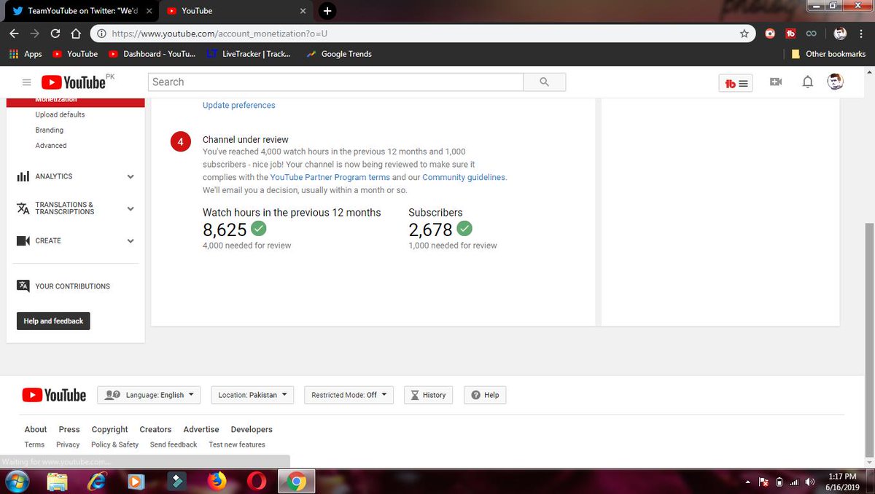Close the TeamYouTube Twitter tab

pos(149,11)
